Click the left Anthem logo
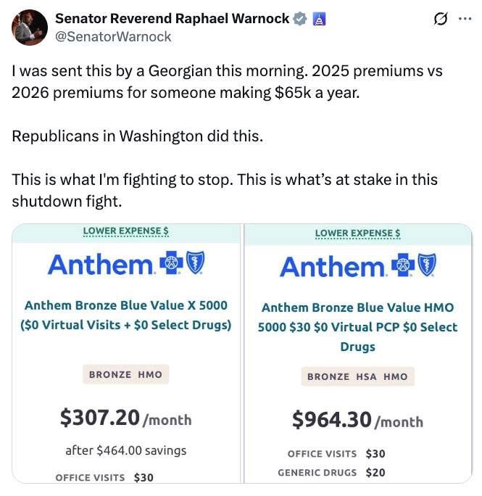 click(126, 264)
